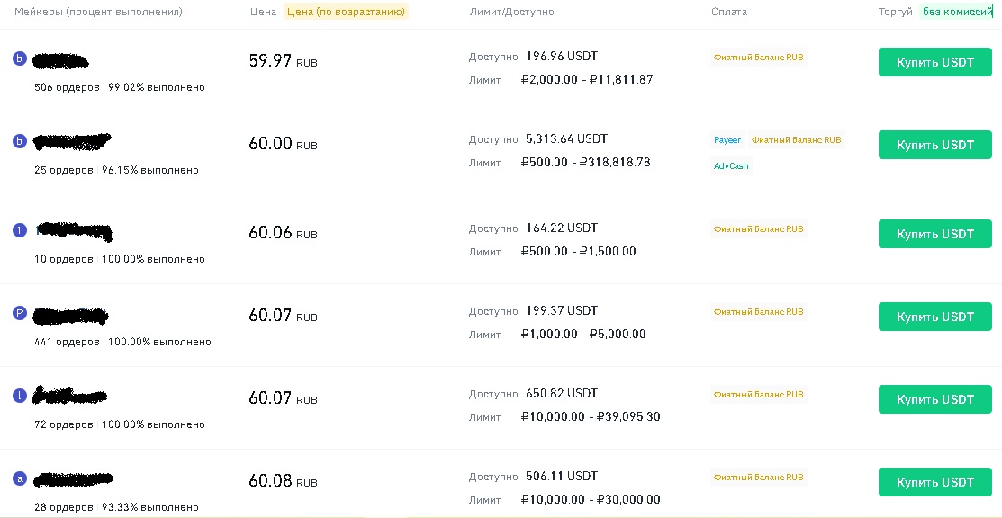Buy USDT at 60.08 RUB
The image size is (1002, 518).
tap(934, 482)
